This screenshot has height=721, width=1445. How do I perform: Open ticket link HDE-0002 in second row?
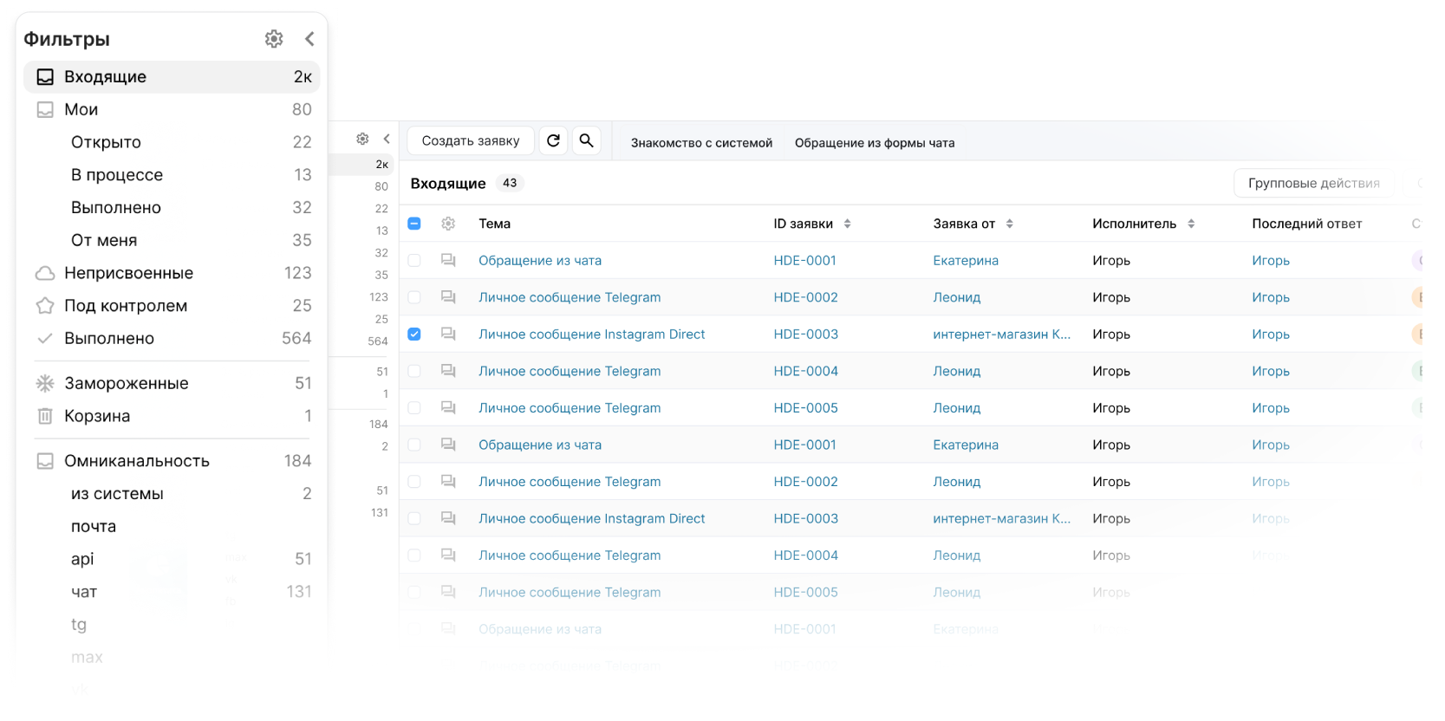[805, 297]
